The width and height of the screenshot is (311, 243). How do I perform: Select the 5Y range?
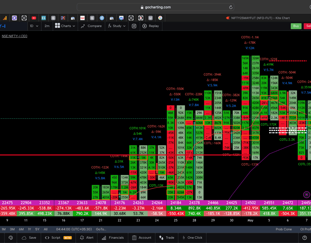point(37,229)
